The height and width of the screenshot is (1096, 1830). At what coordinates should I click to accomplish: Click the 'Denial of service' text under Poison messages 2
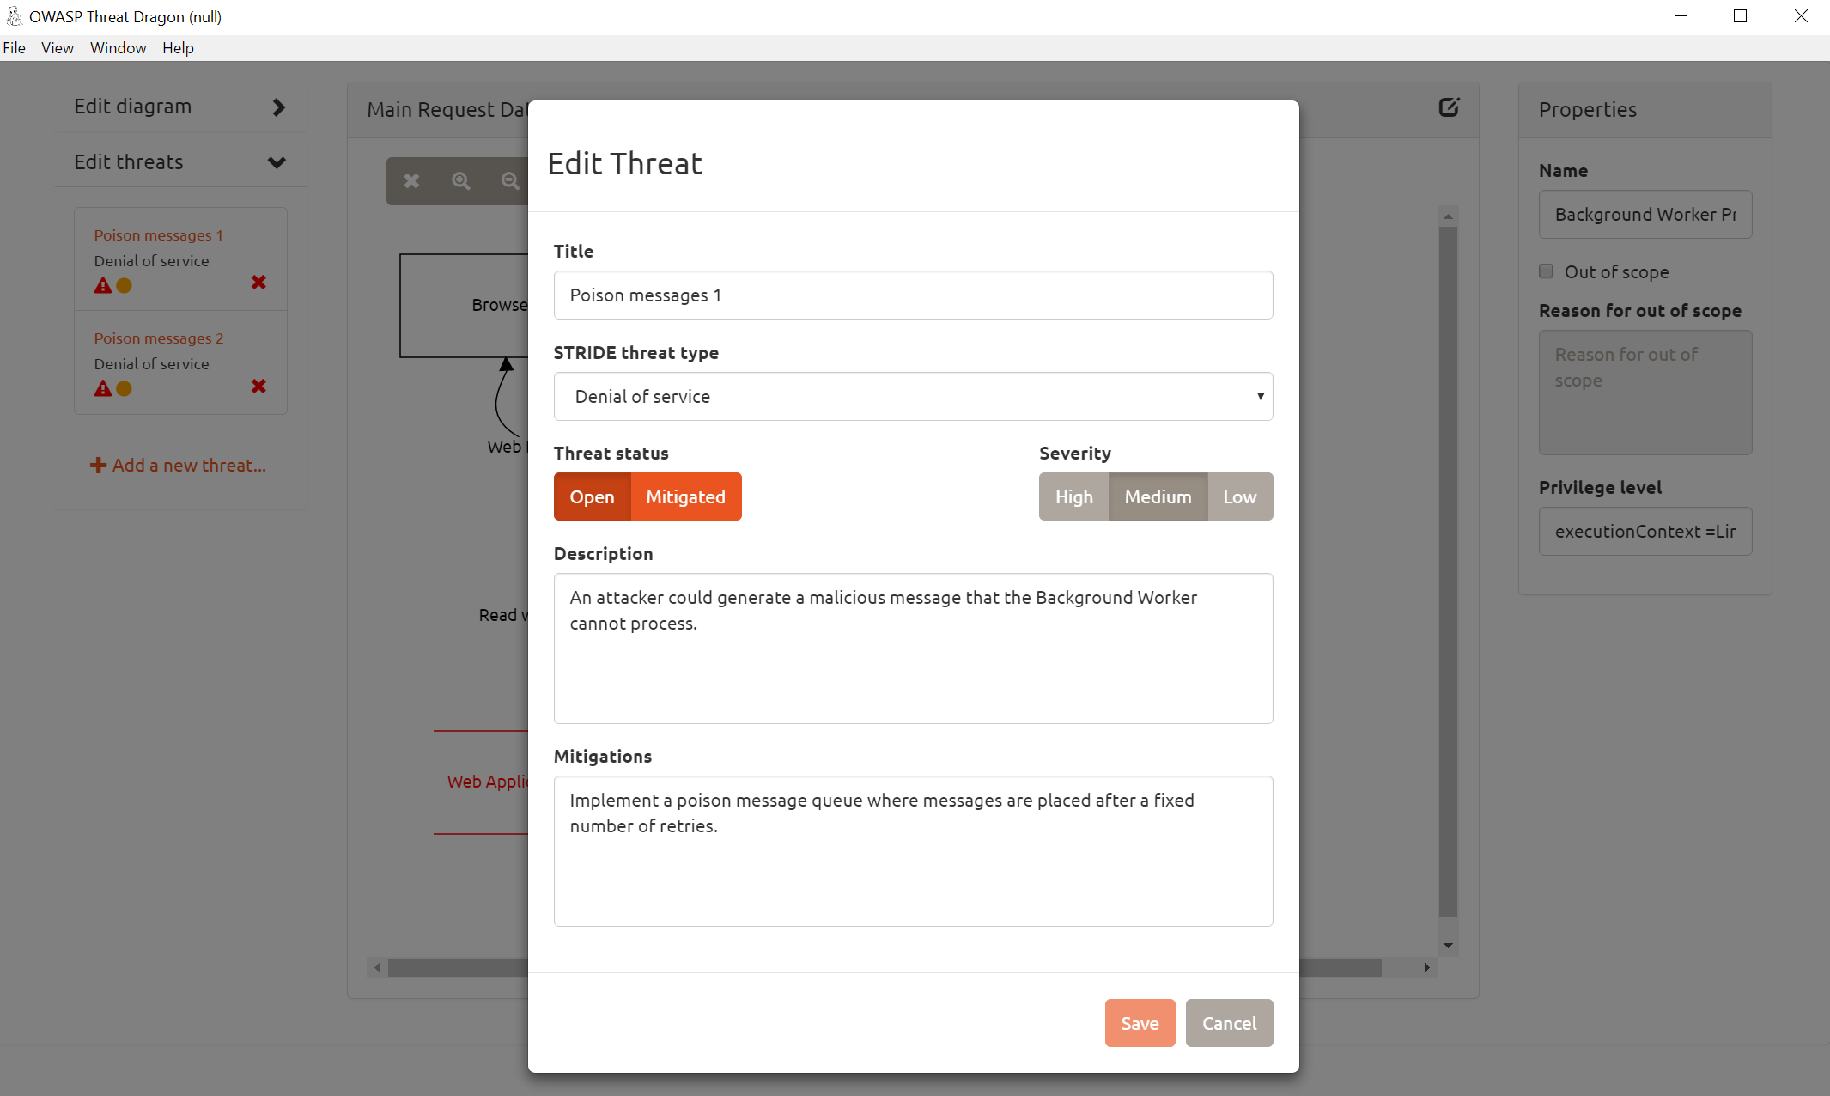tap(151, 364)
